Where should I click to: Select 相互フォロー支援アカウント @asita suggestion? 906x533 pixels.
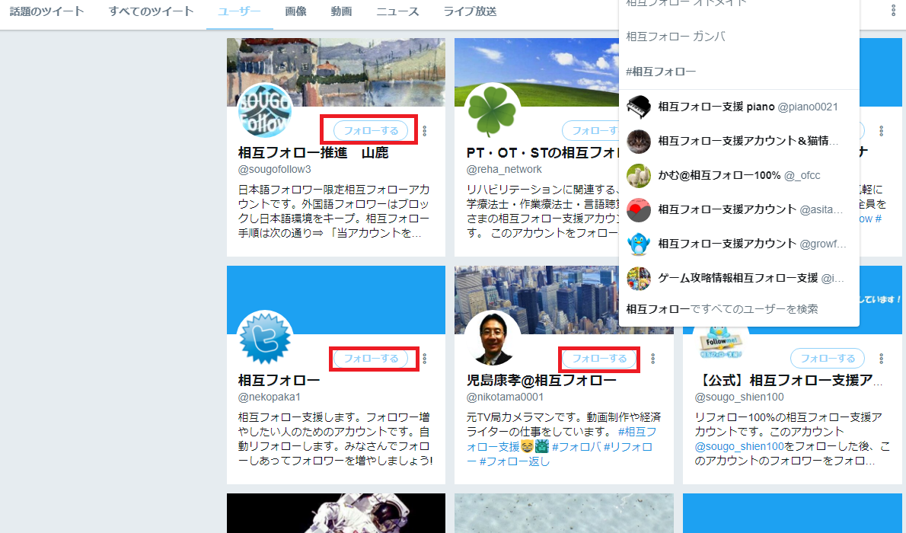point(739,210)
